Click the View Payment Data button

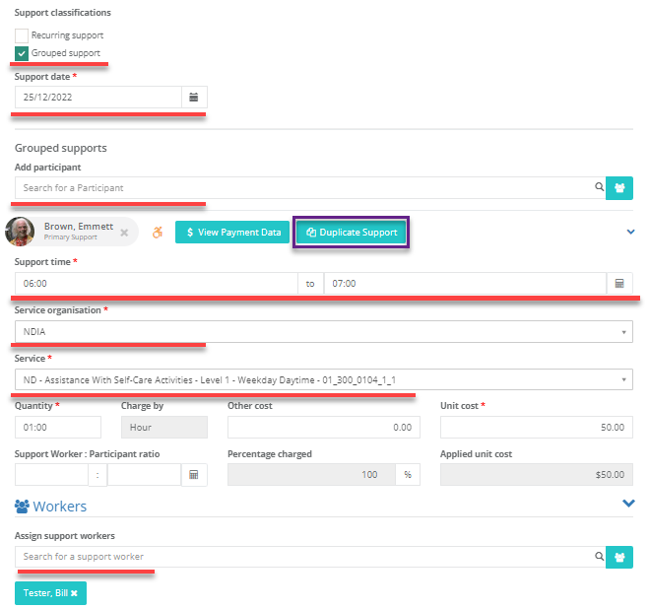pyautogui.click(x=232, y=233)
